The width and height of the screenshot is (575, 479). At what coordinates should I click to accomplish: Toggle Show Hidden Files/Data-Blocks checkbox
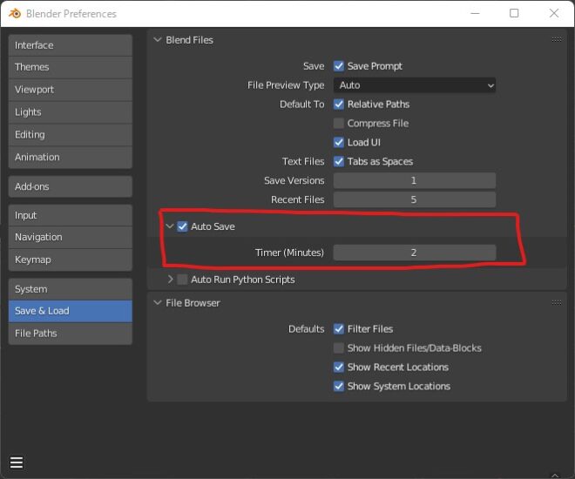(339, 348)
